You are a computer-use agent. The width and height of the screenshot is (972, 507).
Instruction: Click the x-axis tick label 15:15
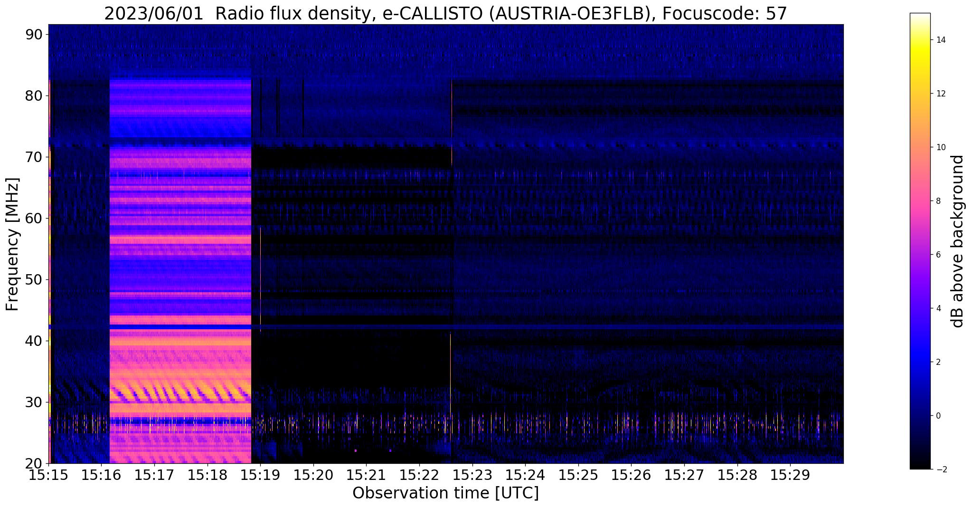point(48,474)
